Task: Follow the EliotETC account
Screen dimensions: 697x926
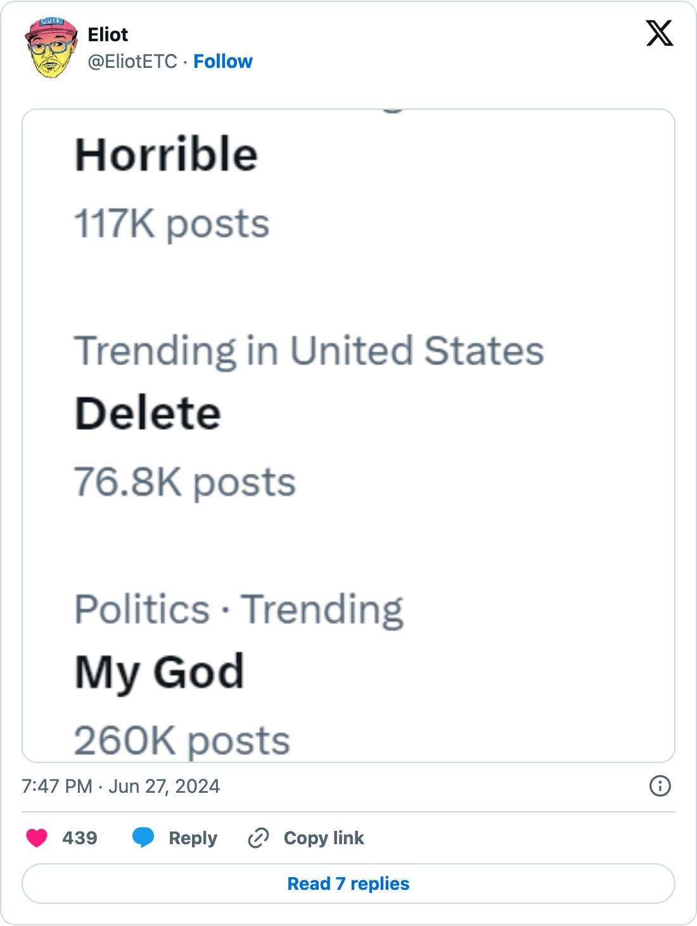Action: point(222,62)
